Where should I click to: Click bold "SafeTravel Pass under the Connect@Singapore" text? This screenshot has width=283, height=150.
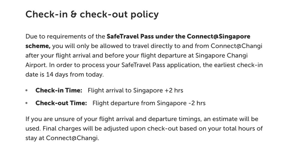click(179, 36)
